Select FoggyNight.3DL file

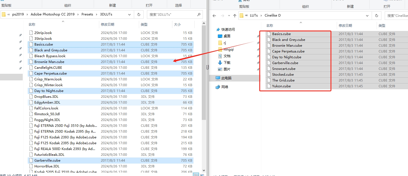(x=111, y=120)
